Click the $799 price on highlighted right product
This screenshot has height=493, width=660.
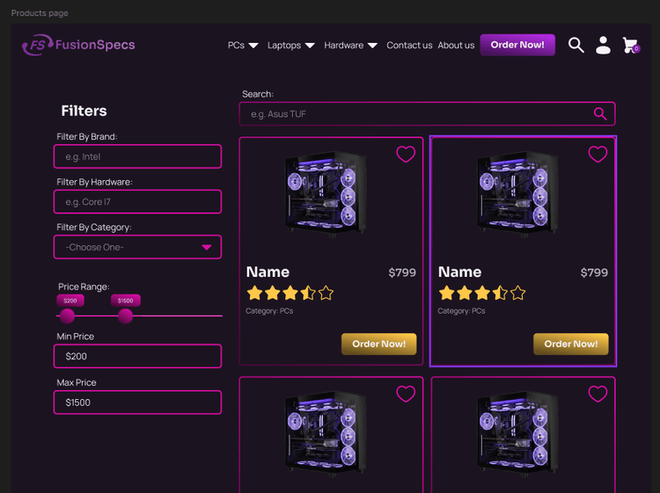click(x=594, y=272)
